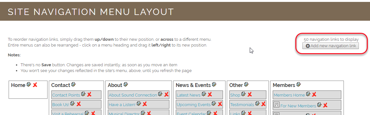Edit the Have a Listen! link
Screen dimensions: 370x115
pyautogui.click(x=139, y=103)
